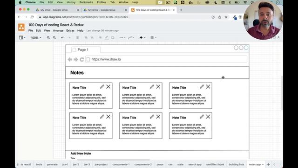
Task: Click the shadow toggle toolbar icon
Action: 113,38
